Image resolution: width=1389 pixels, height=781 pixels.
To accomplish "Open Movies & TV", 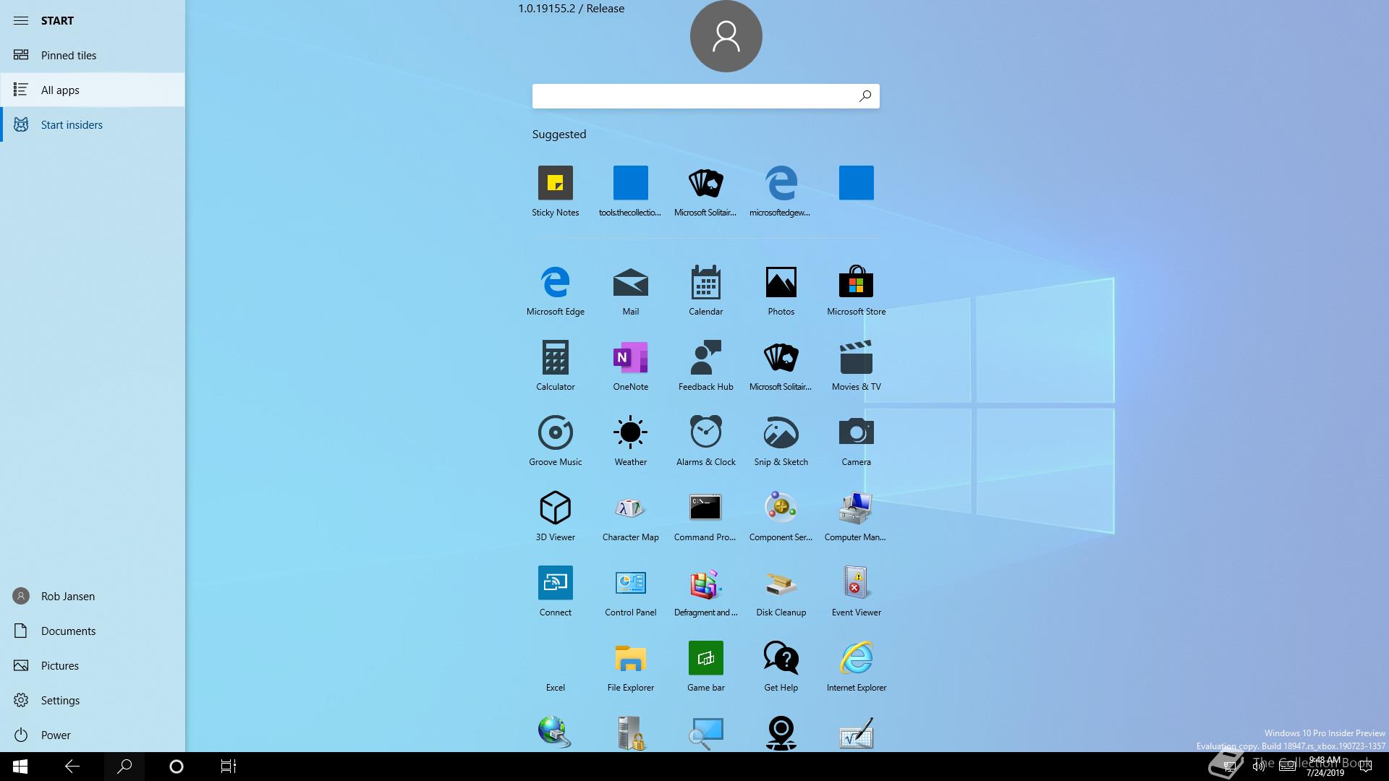I will point(856,365).
